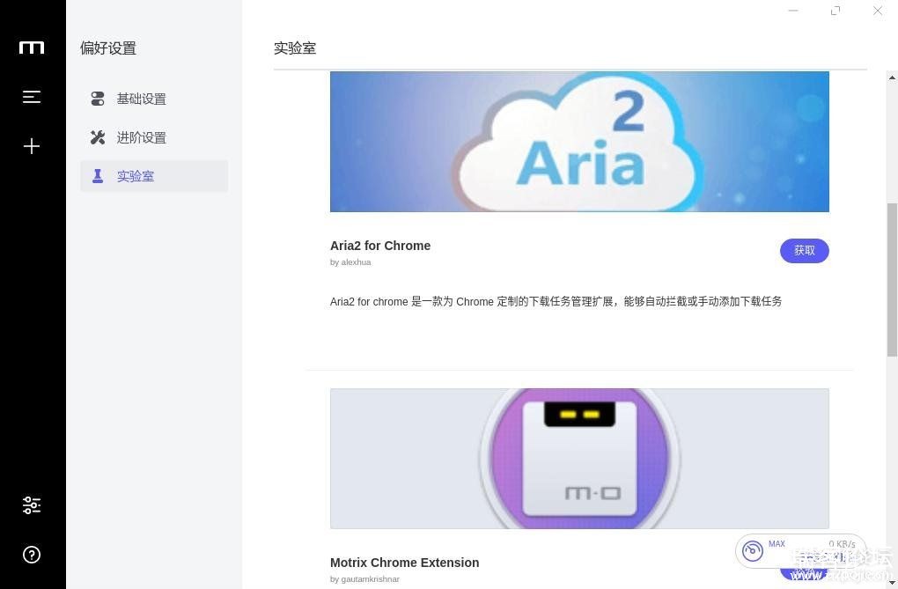Click the Aria2 cloud banner image
This screenshot has height=589, width=898.
(x=579, y=142)
